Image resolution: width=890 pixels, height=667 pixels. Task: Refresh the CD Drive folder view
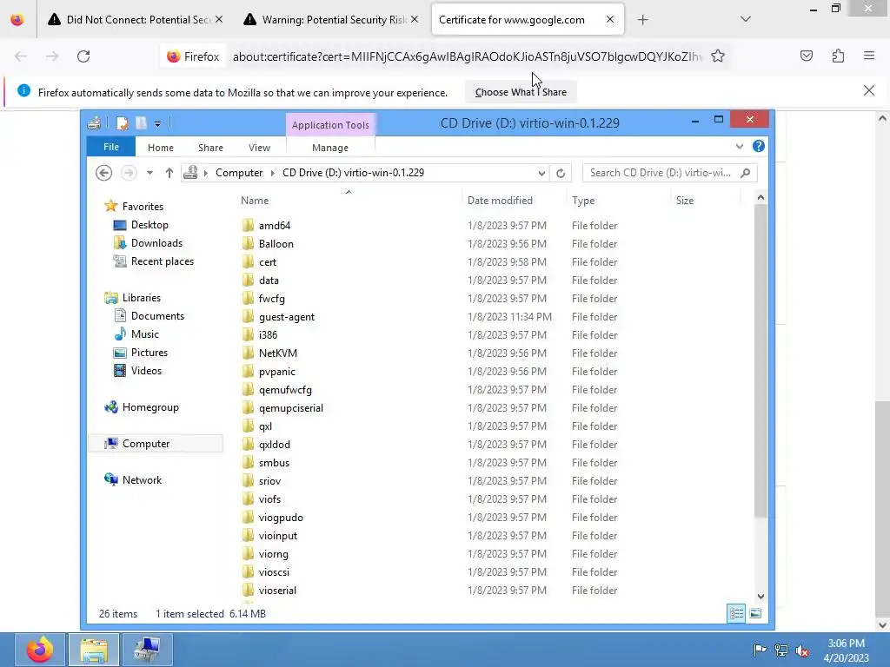coord(561,173)
